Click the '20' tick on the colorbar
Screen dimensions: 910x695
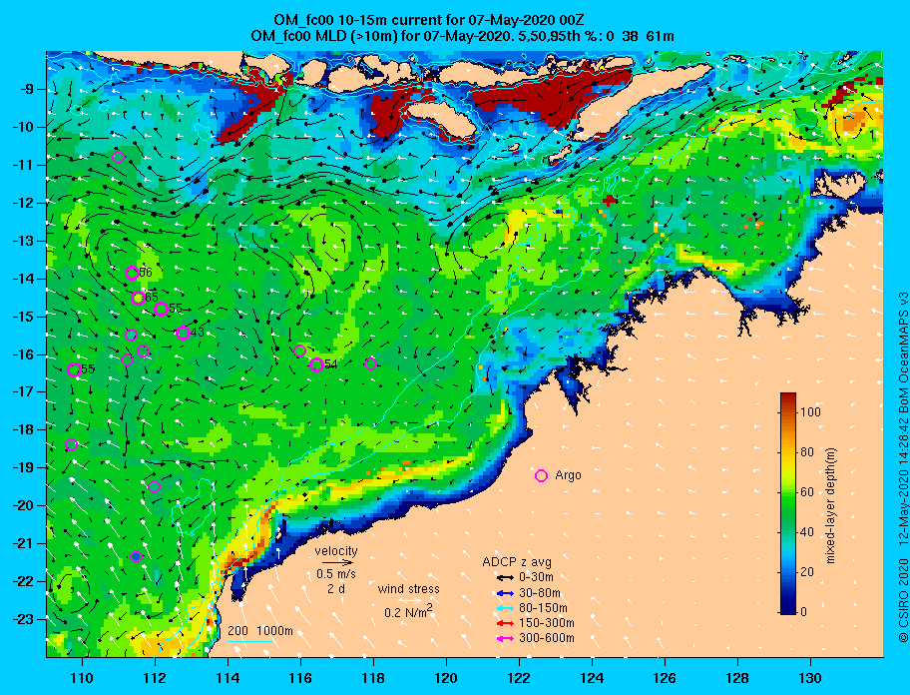coord(806,572)
